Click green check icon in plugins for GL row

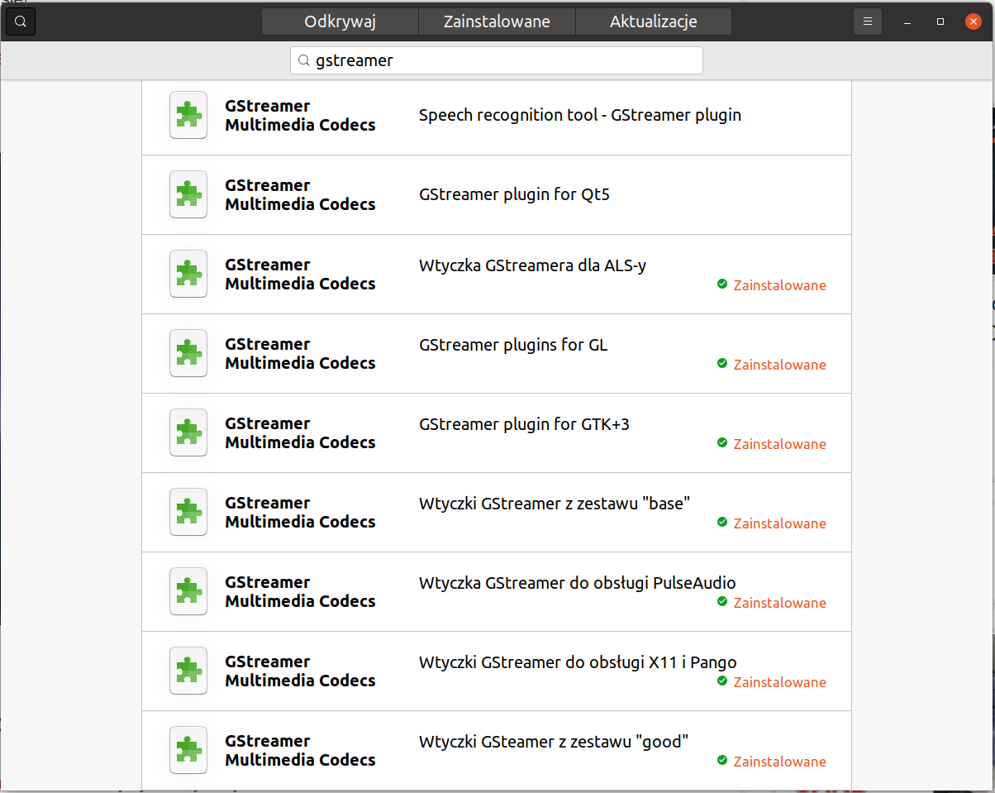pos(722,363)
